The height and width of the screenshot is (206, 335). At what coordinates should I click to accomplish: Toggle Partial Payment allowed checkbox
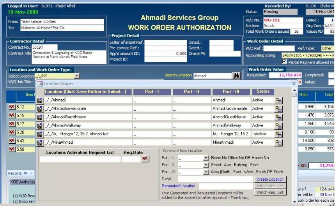point(285,62)
